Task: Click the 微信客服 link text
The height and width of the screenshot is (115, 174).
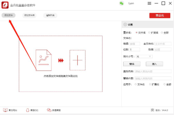Action: click(56, 110)
